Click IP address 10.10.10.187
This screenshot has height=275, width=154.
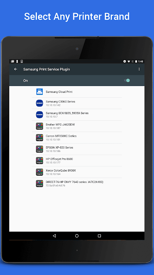pos(53,128)
